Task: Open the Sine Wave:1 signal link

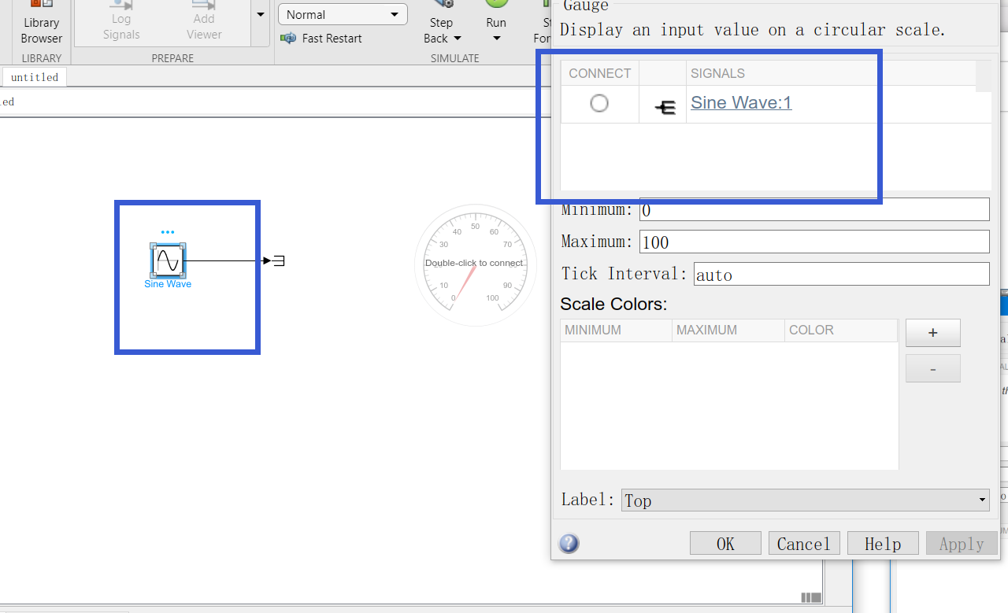Action: tap(741, 102)
